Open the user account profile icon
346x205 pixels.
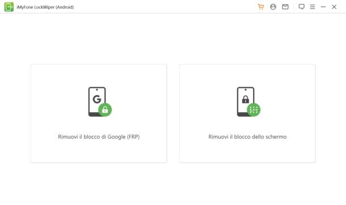click(x=273, y=7)
